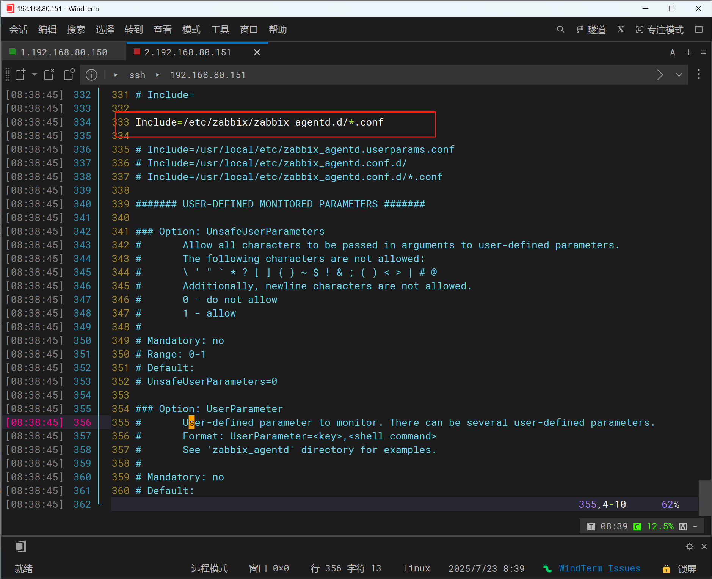Click the 远程模式 status bar entry

pyautogui.click(x=210, y=568)
